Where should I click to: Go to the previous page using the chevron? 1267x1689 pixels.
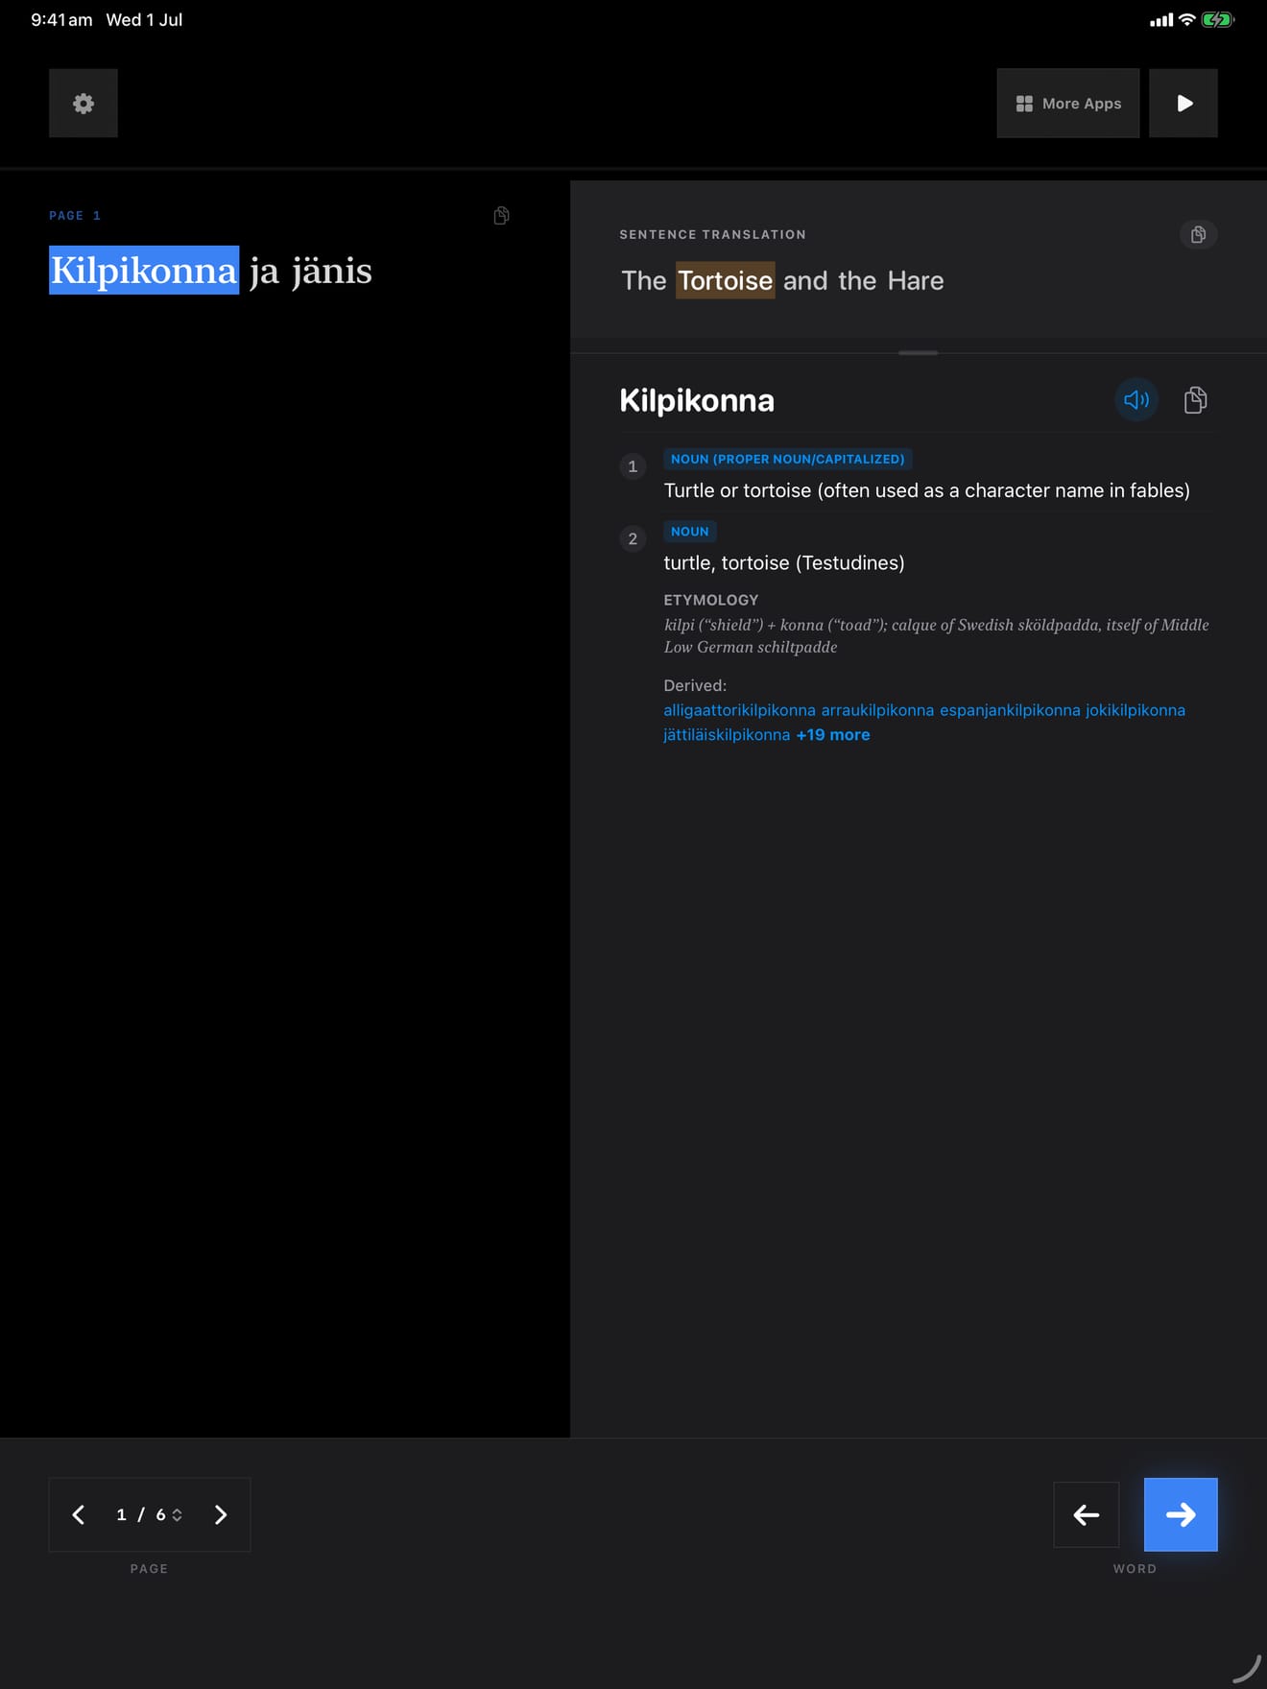[x=79, y=1514]
